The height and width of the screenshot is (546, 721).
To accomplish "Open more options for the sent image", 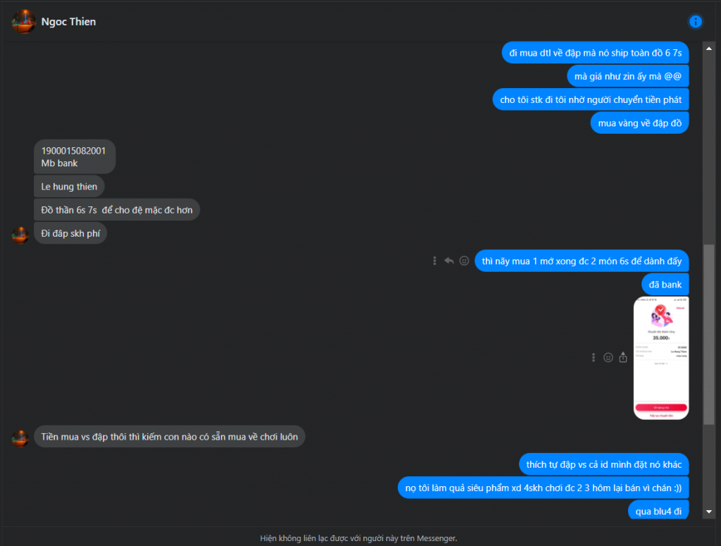I will click(x=593, y=357).
